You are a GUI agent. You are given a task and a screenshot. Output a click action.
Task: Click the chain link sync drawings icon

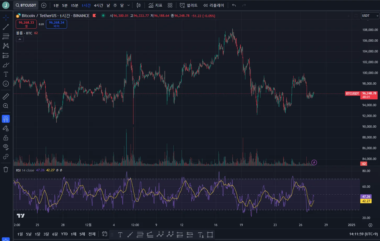[6, 157]
